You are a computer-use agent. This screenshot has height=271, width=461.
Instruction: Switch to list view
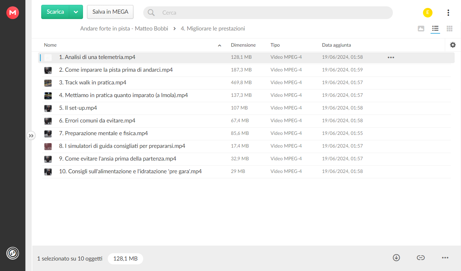(x=435, y=29)
